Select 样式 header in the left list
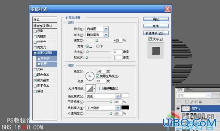This screenshot has width=220, height=131. click(x=45, y=20)
